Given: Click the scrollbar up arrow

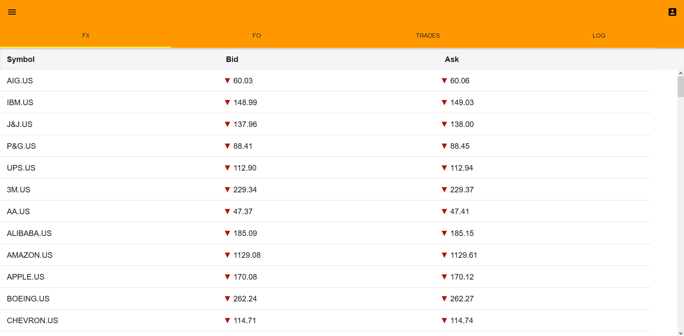Looking at the screenshot, I should tap(681, 74).
